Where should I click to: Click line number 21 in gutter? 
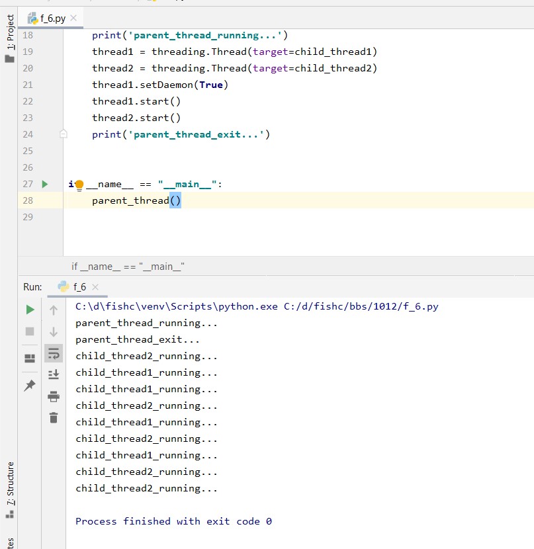coord(28,85)
